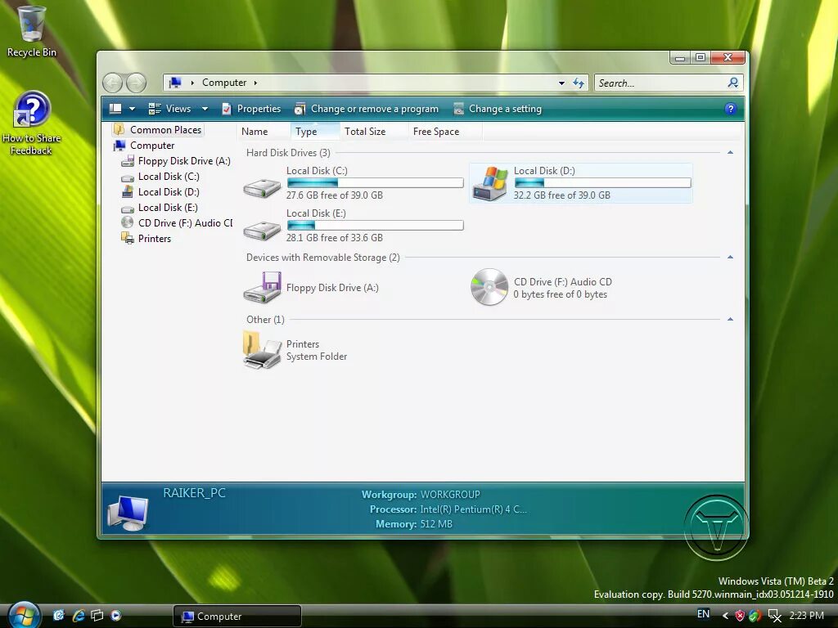Screen dimensions: 838x628
Task: Select Floppy Disk Drive (A:) in tree
Action: pos(176,161)
